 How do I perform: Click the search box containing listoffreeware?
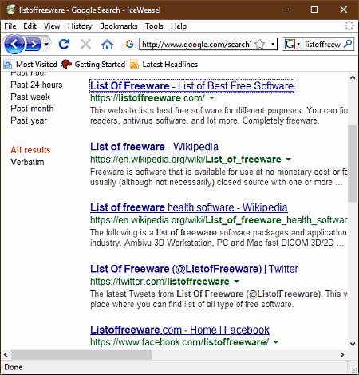[x=323, y=44]
